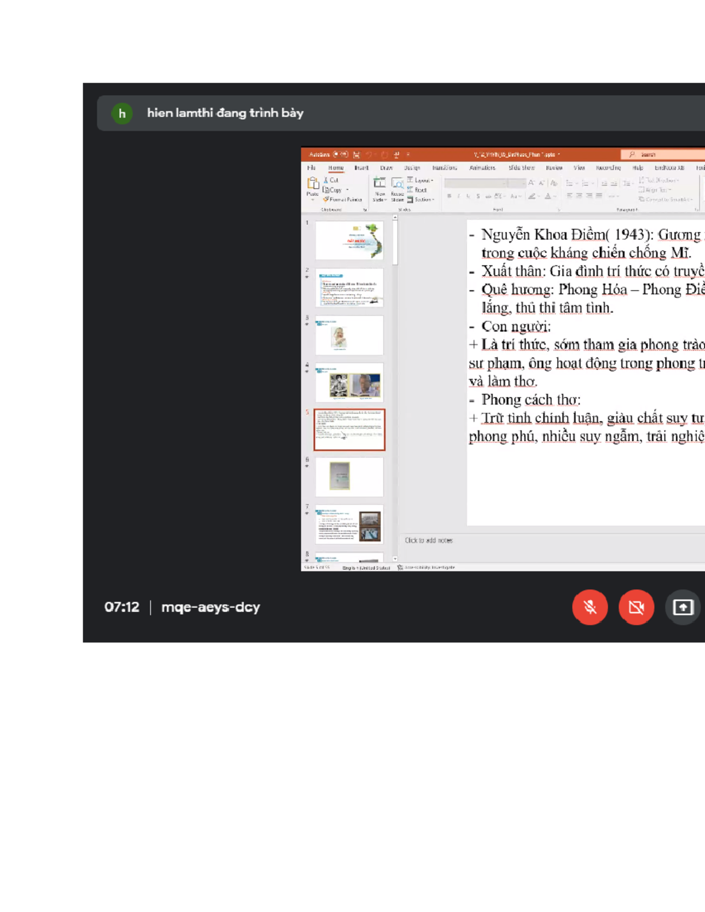Select the Format Painter tool
This screenshot has width=705, height=912.
343,200
